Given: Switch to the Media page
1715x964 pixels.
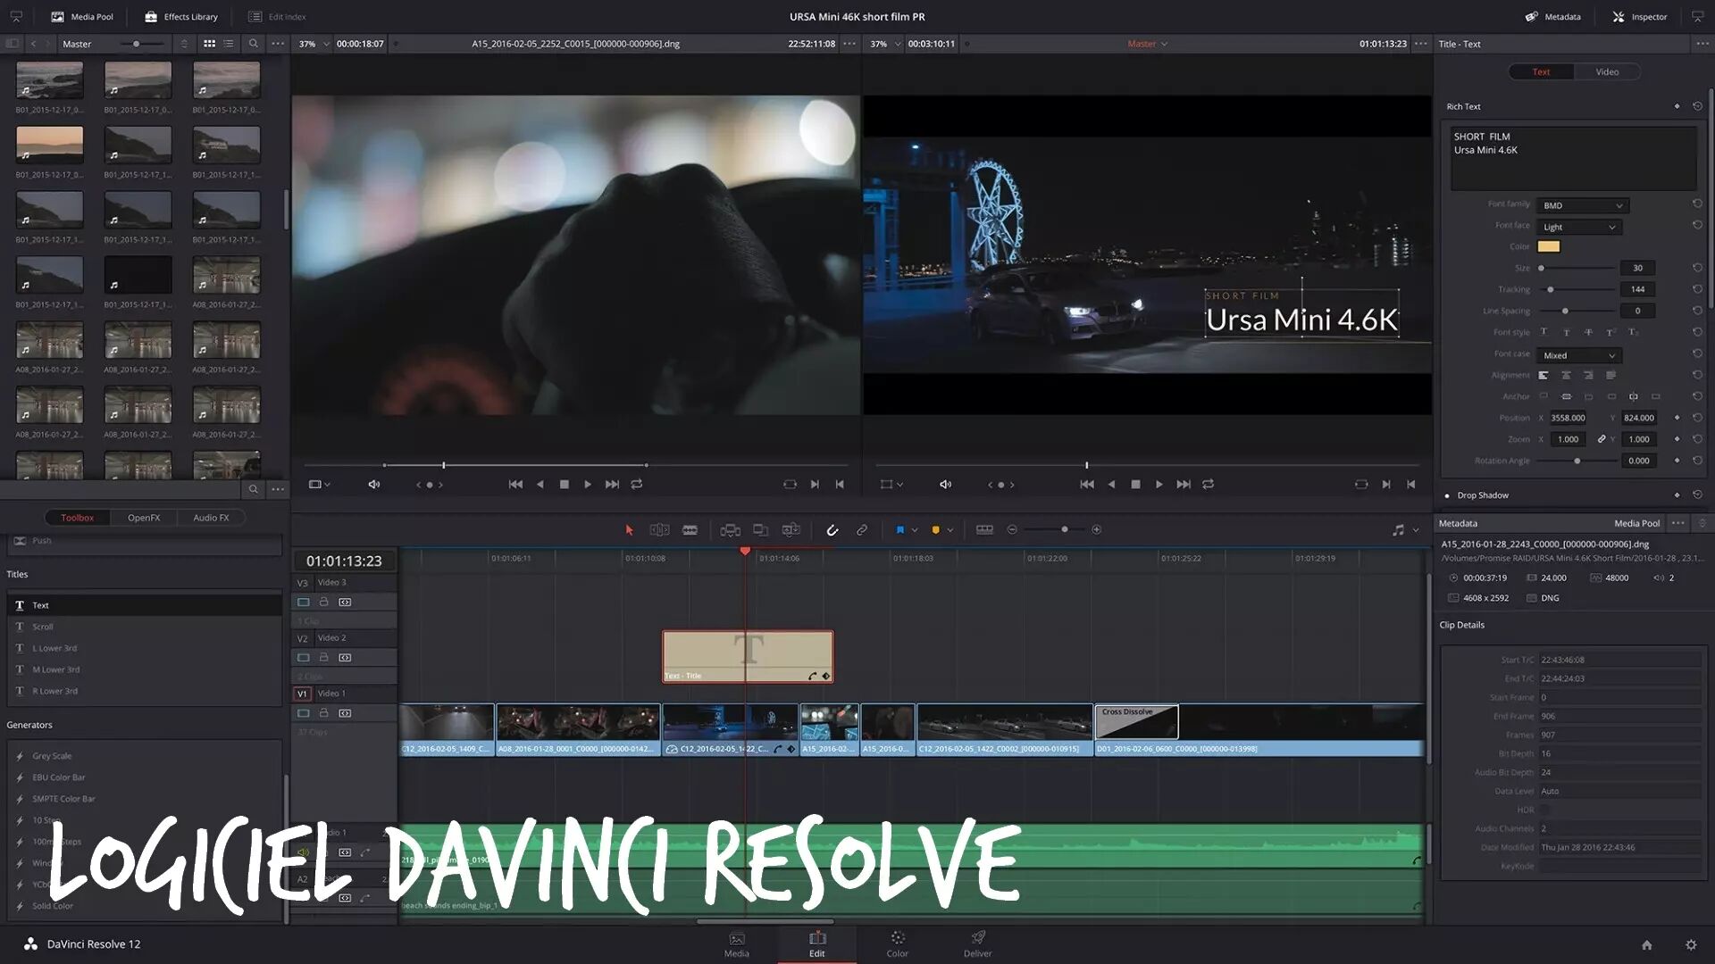Looking at the screenshot, I should pyautogui.click(x=737, y=944).
